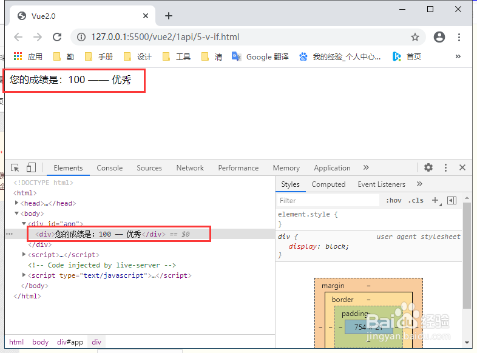This screenshot has width=477, height=353.
Task: Show more sidebar tabs chevron
Action: (419, 184)
